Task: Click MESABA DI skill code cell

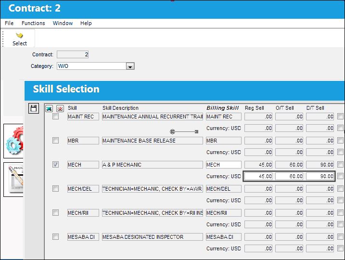Action: [x=83, y=237]
